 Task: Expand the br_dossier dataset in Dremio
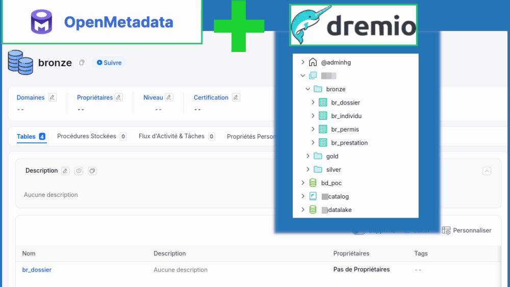[x=313, y=102]
